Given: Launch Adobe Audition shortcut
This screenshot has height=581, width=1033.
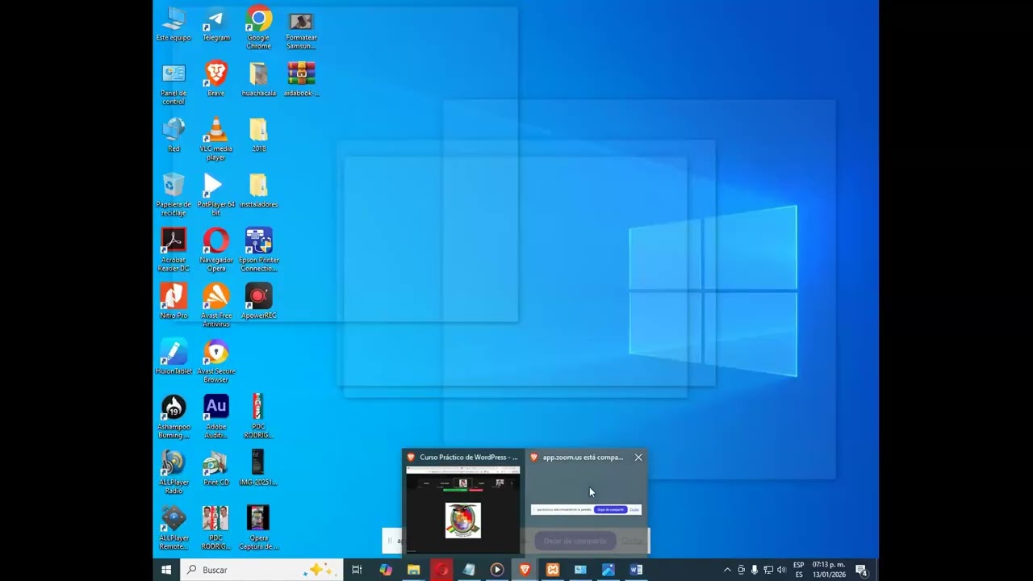Looking at the screenshot, I should pyautogui.click(x=215, y=417).
